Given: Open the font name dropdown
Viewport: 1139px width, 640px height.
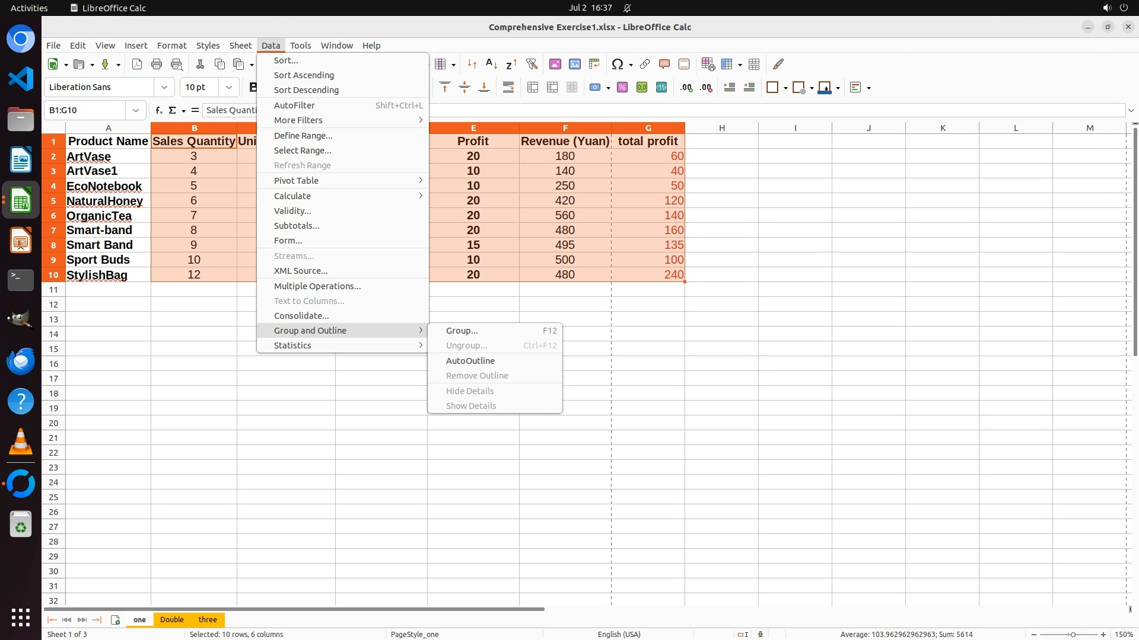Looking at the screenshot, I should [164, 87].
